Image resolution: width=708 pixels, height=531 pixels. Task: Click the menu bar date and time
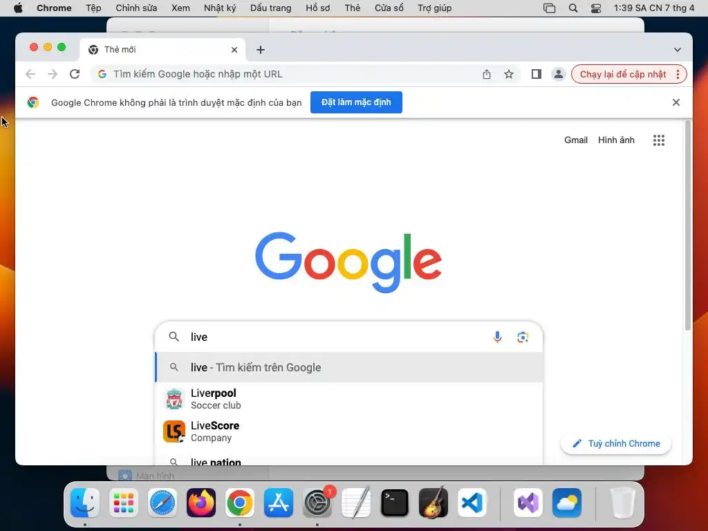point(654,8)
